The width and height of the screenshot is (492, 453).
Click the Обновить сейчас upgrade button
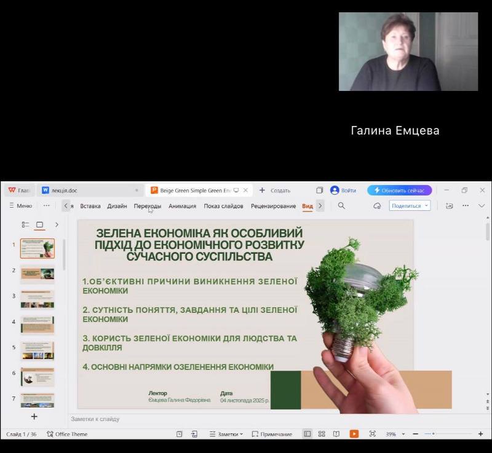tap(399, 191)
